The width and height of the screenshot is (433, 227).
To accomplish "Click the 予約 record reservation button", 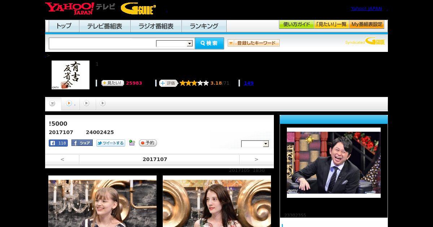I will pyautogui.click(x=148, y=143).
